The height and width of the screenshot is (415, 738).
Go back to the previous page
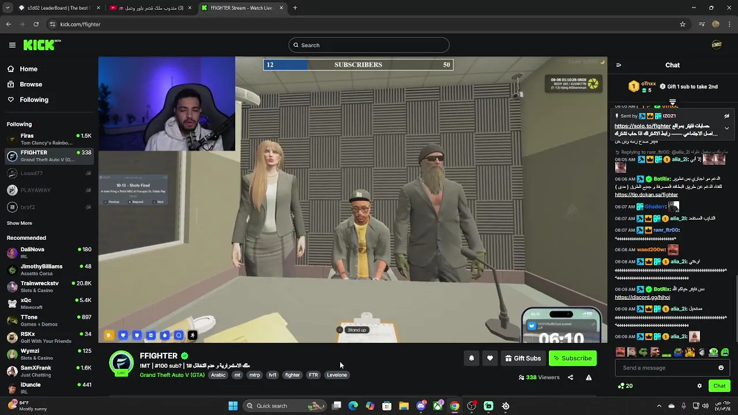8,24
